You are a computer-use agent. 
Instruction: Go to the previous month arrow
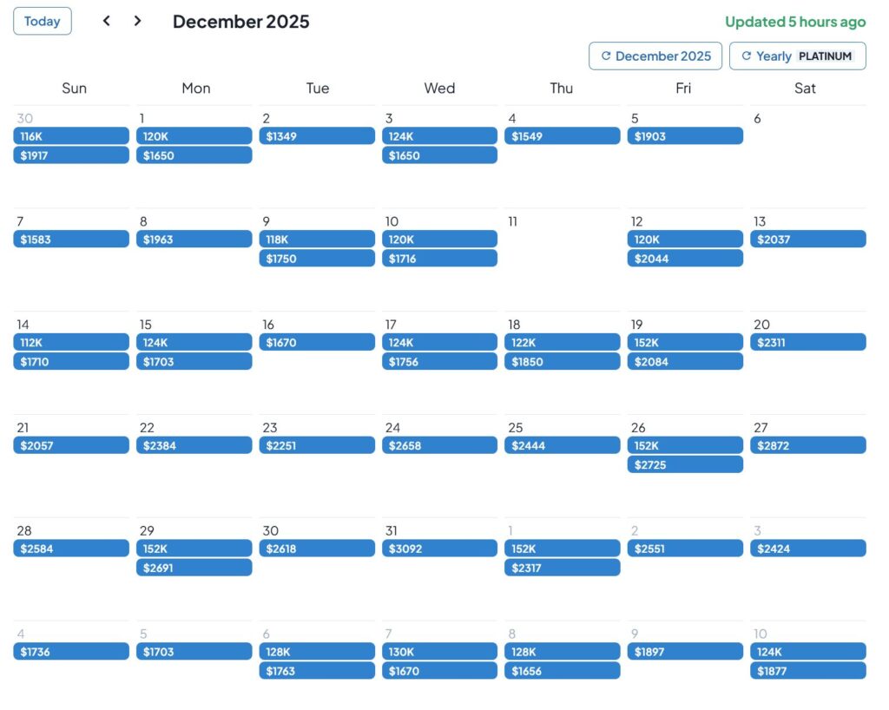(x=107, y=21)
